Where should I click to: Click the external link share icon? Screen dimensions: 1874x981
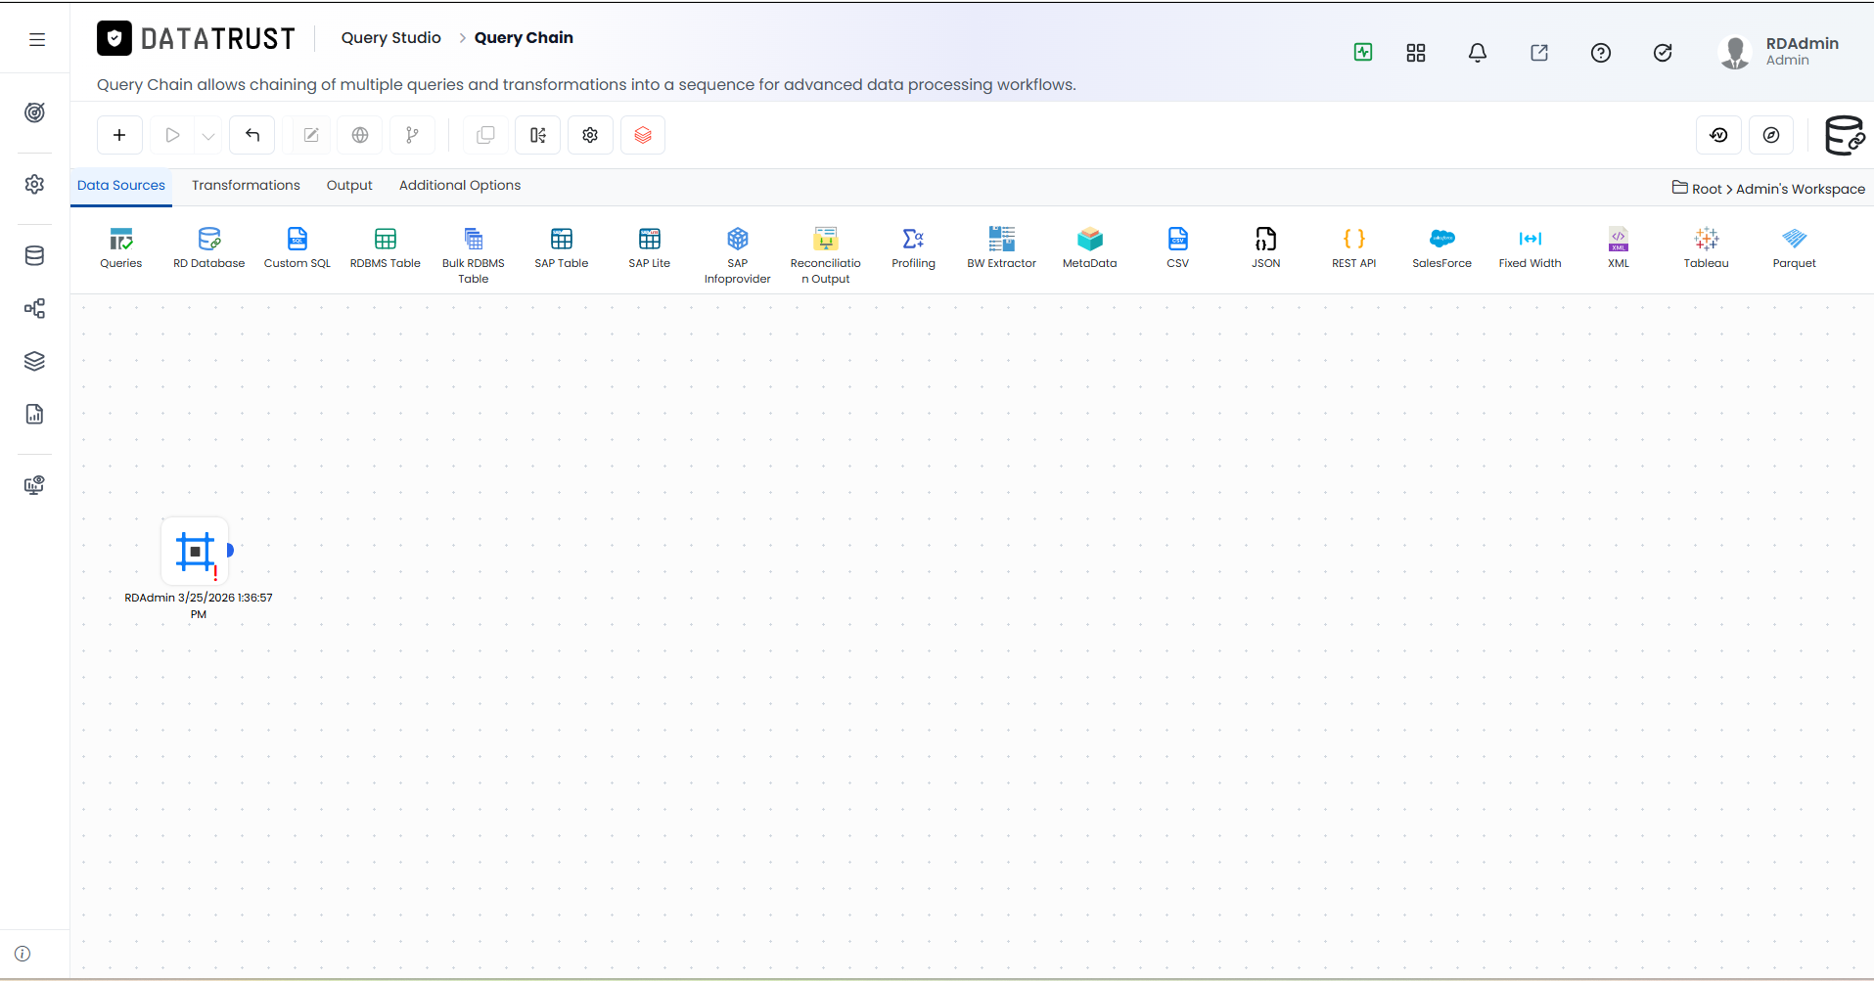[1539, 53]
